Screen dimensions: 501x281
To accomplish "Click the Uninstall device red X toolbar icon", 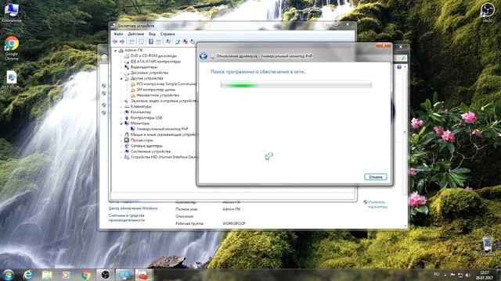I will [185, 41].
